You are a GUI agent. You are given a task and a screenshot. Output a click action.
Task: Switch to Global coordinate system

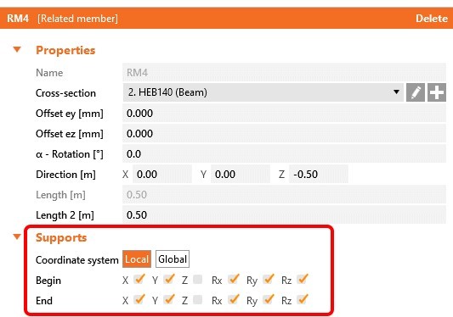[x=173, y=259]
